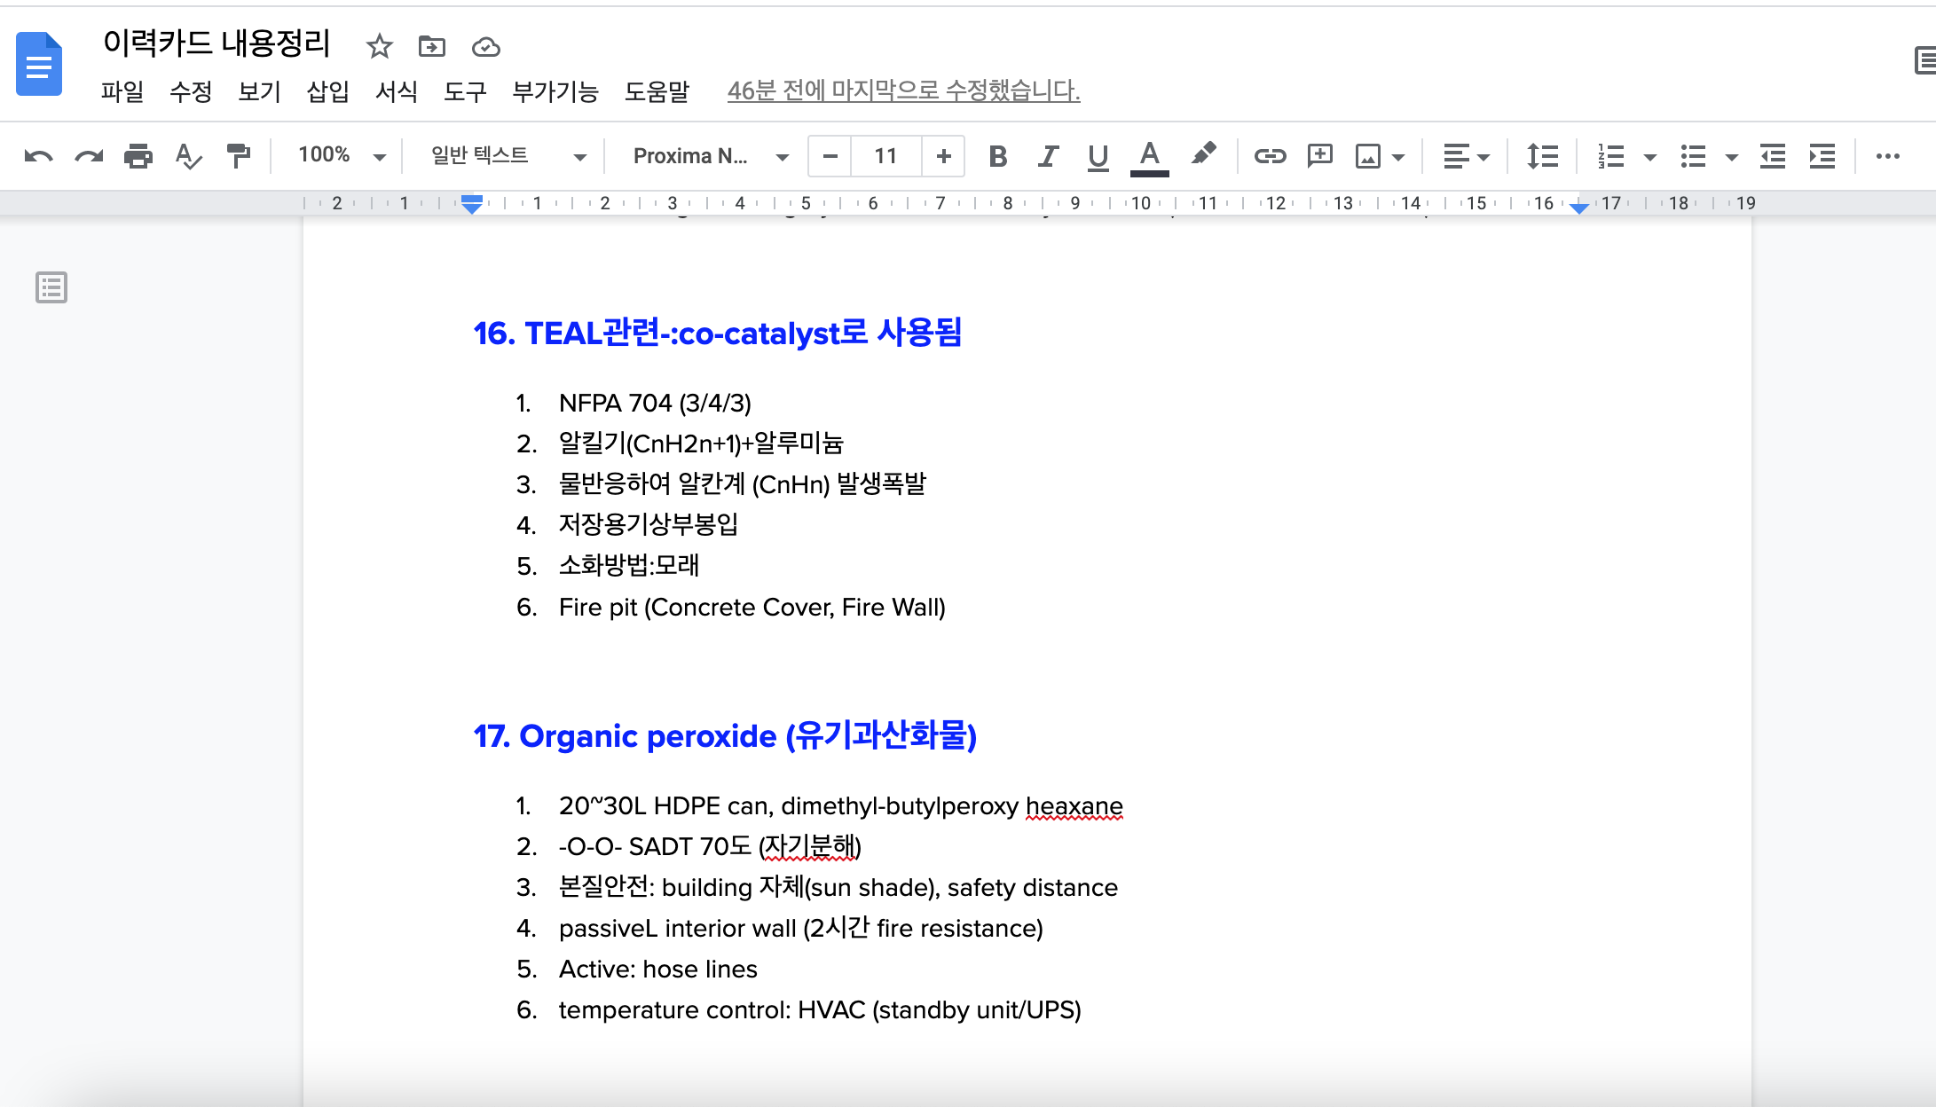Expand the insert image dropdown arrow

(1398, 157)
